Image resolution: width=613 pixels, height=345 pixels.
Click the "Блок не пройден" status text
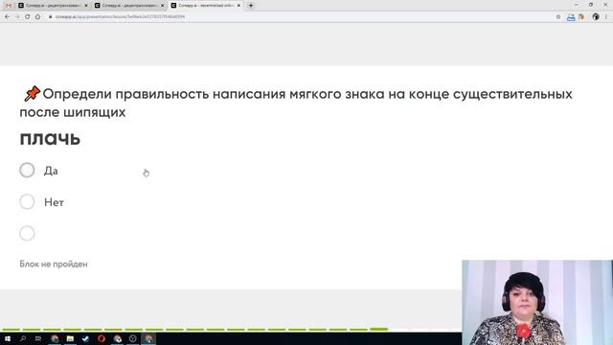click(54, 264)
